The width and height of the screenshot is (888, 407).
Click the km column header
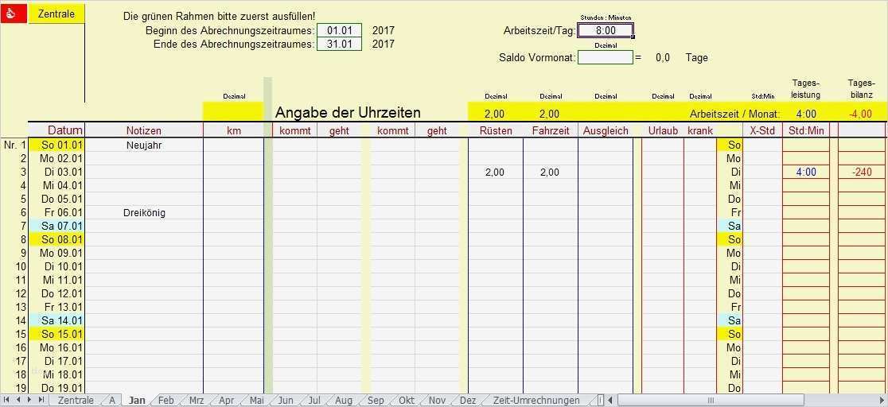(233, 130)
